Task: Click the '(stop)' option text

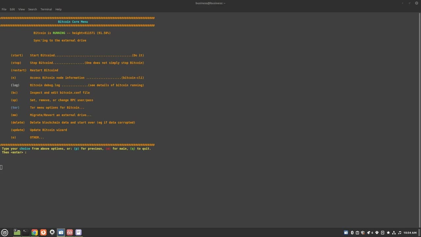Action: point(16,63)
